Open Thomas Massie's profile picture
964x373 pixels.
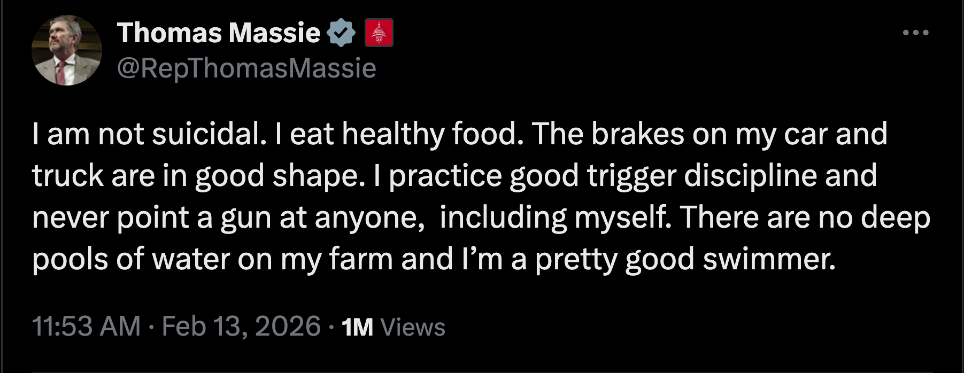point(67,50)
